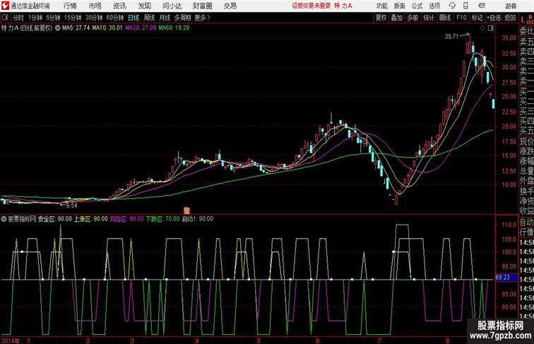Click the 多股 multi-stock button
534x344 pixels.
[x=413, y=18]
